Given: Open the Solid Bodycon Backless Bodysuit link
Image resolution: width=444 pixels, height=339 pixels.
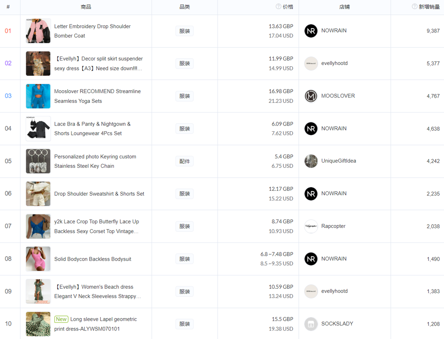Looking at the screenshot, I should (93, 259).
